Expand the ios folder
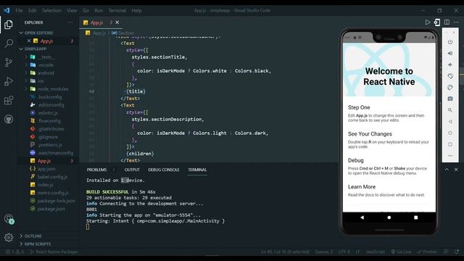The image size is (464, 261). point(26,80)
